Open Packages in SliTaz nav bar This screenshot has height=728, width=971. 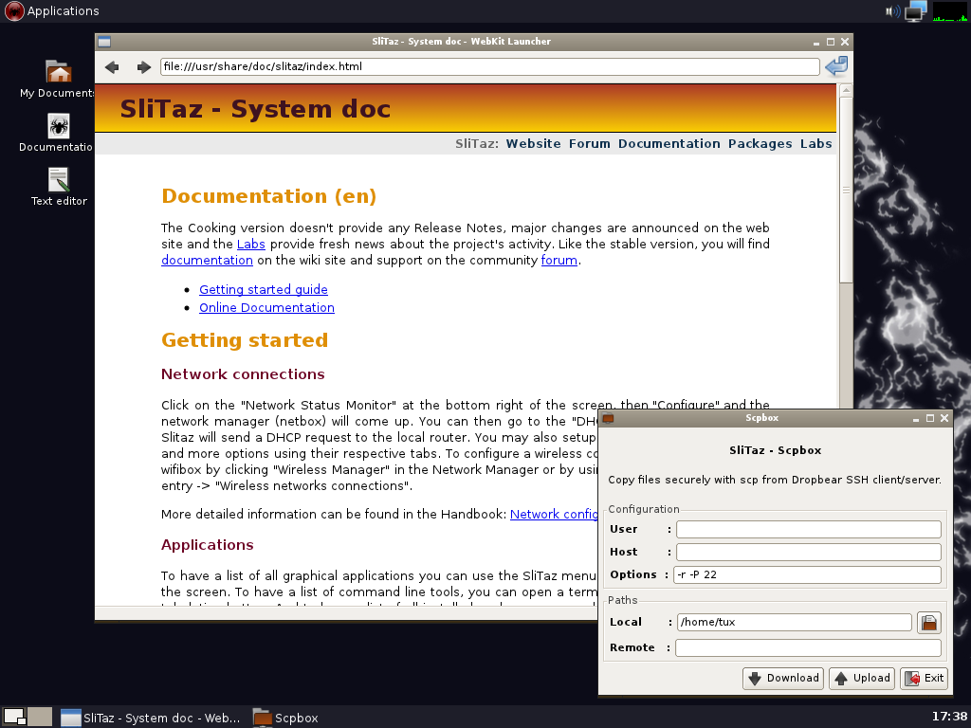760,144
